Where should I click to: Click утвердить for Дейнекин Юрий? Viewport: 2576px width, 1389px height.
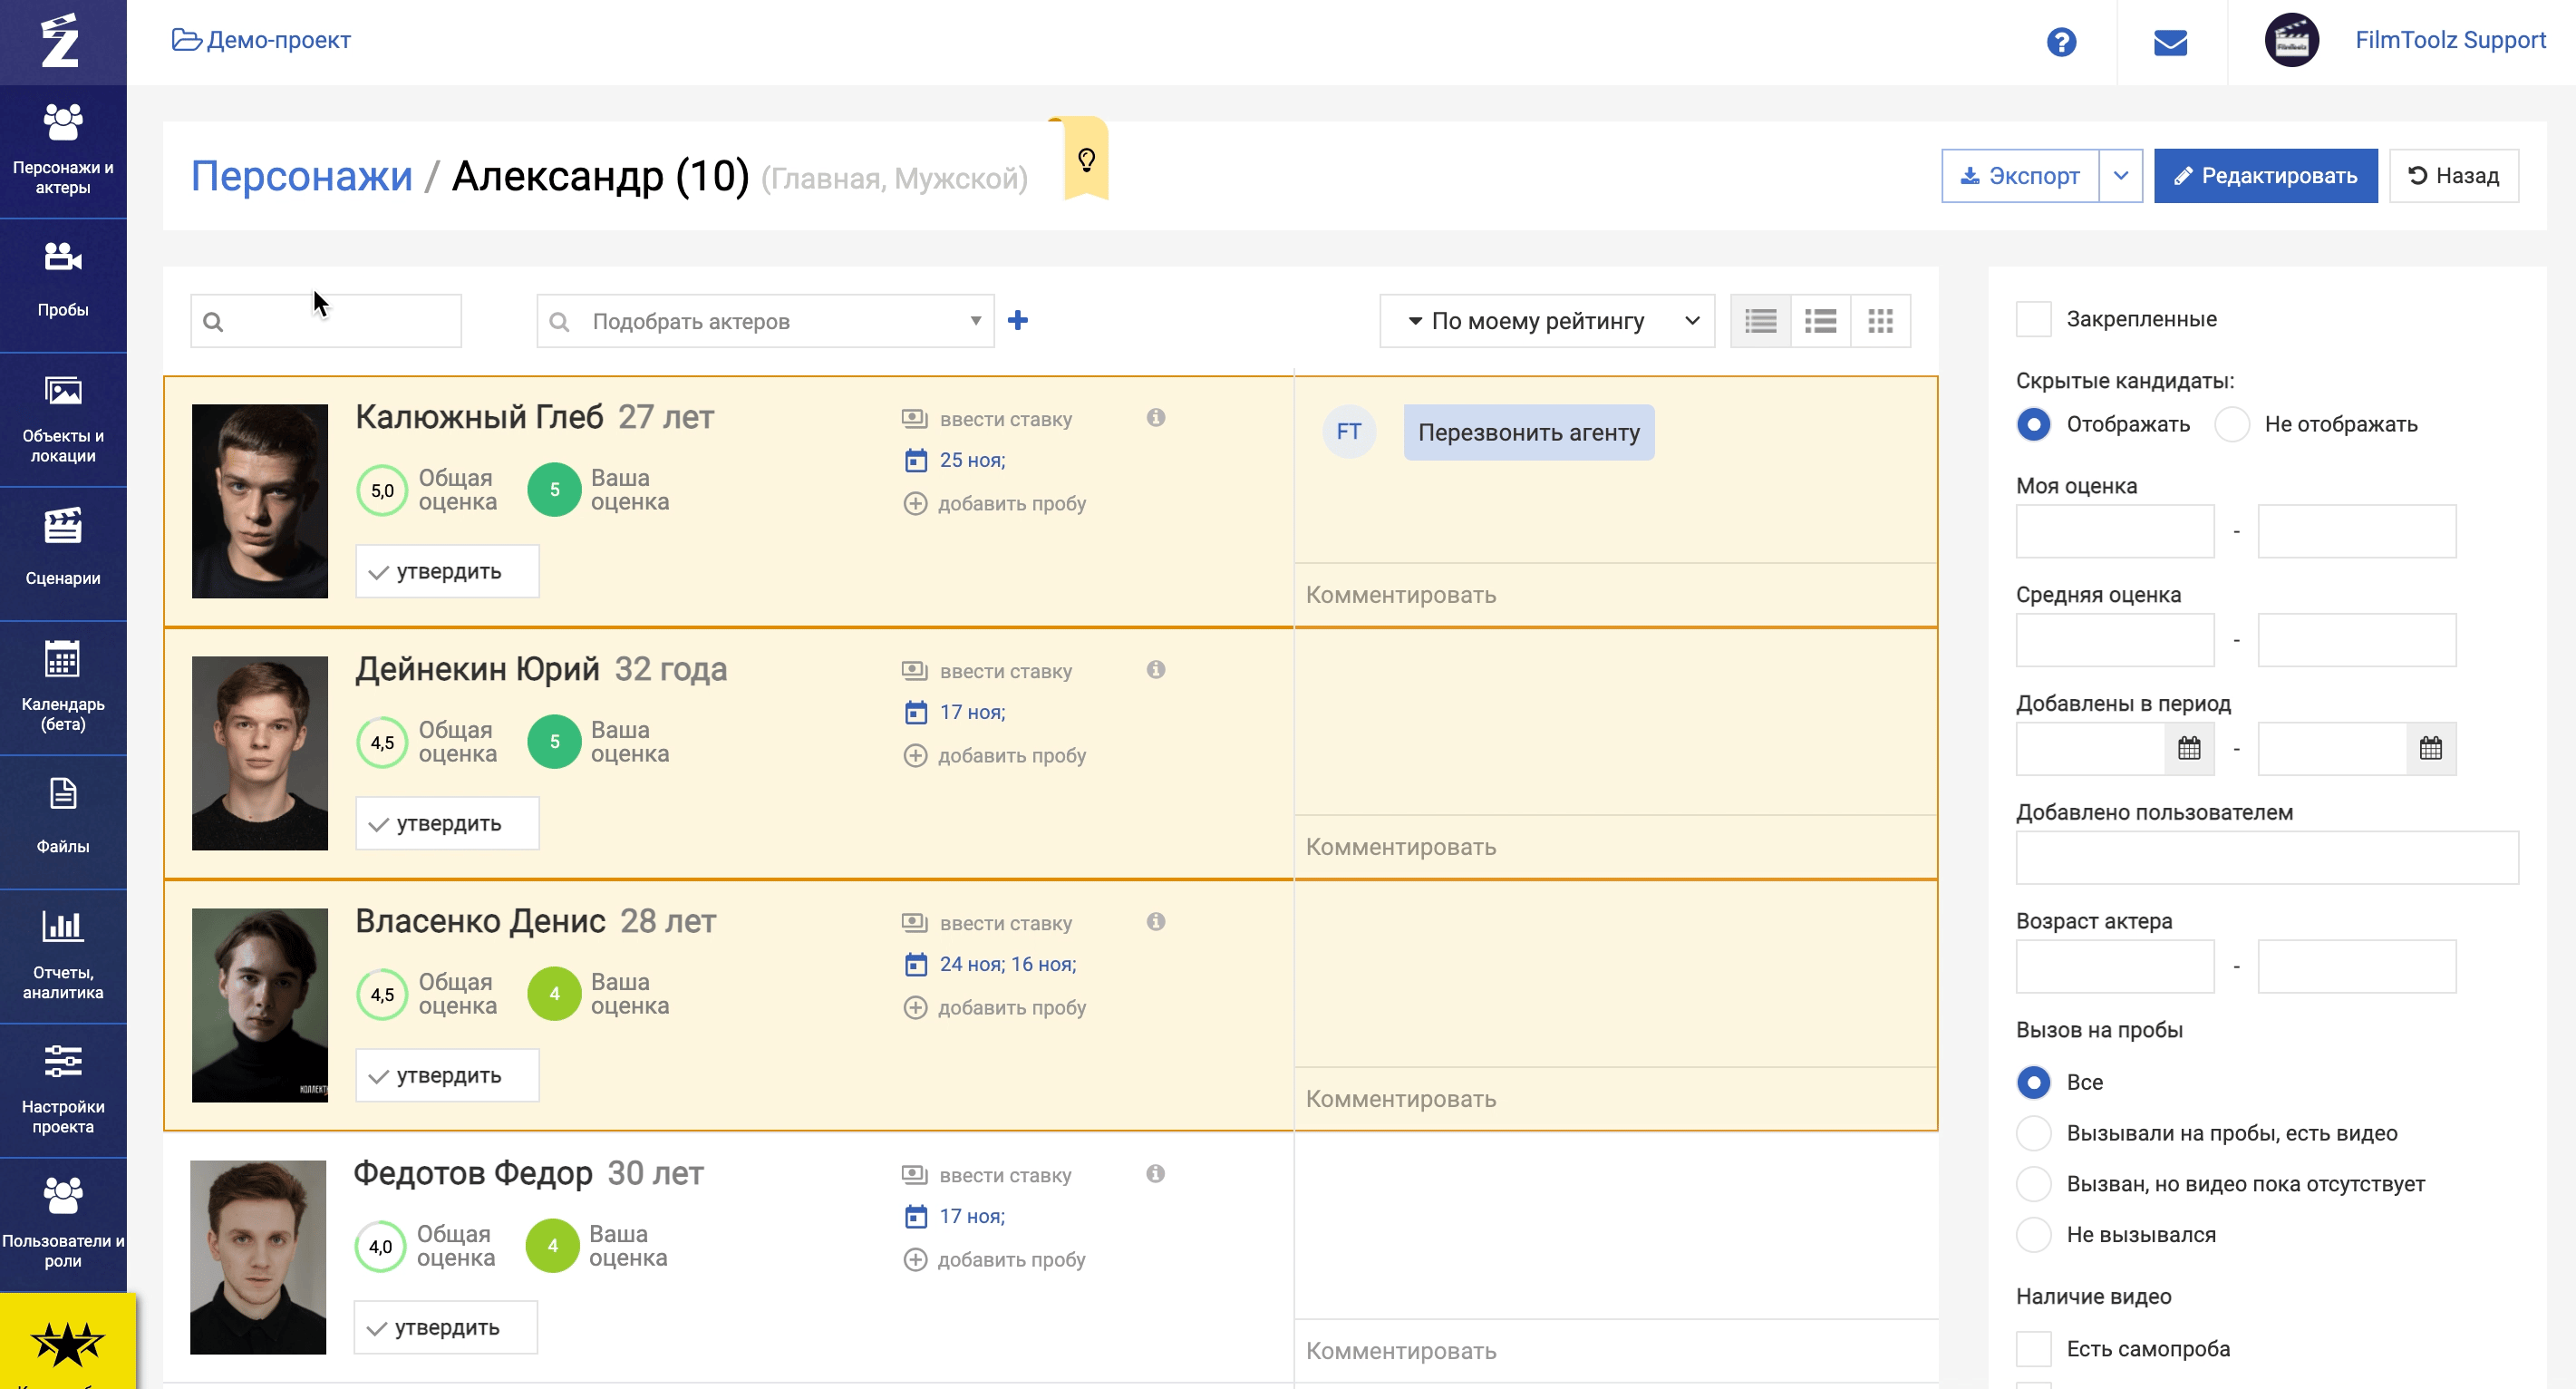coord(447,824)
